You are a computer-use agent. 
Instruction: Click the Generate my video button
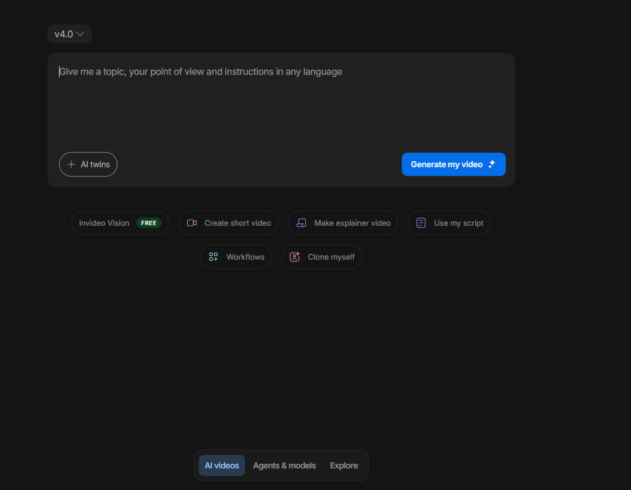(453, 164)
